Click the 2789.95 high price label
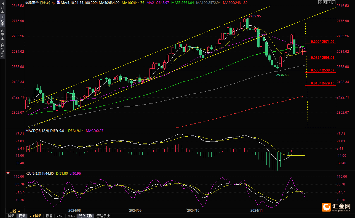 coord(255,17)
